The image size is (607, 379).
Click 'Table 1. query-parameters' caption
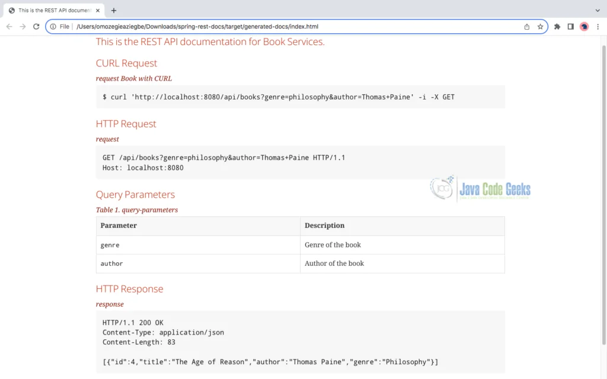pyautogui.click(x=137, y=210)
